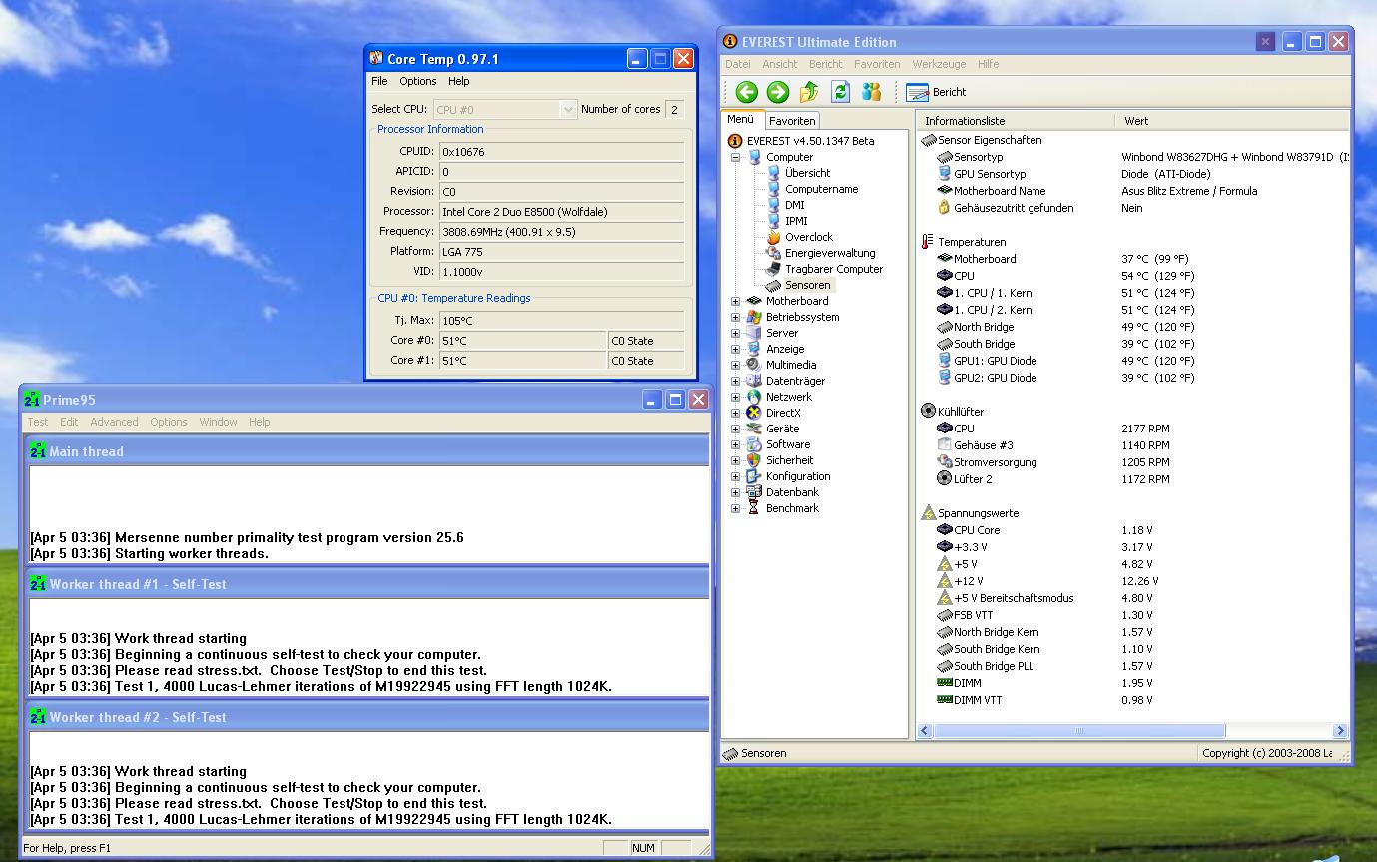1377x862 pixels.
Task: Click the left scroll arrow in EVEREST list
Action: click(x=925, y=731)
